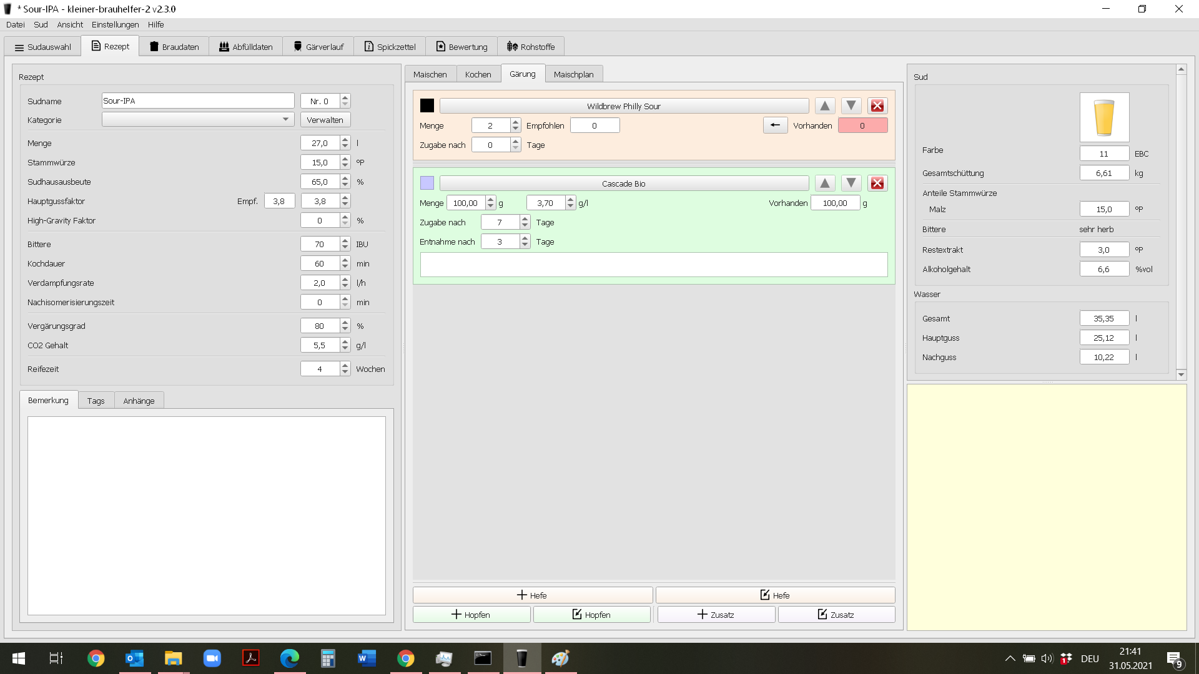Increase the Cascade Bio Zugabe nach days
This screenshot has width=1199, height=674.
click(x=525, y=219)
